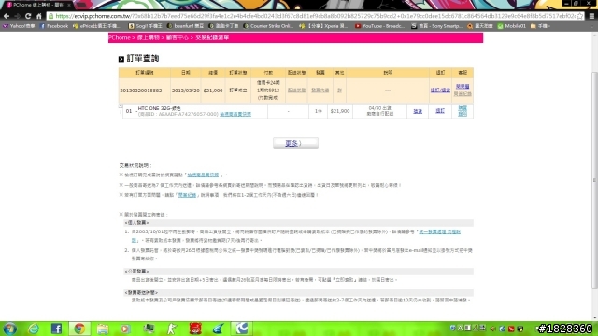Open the top customer service link in order row
Screen dimensions: 598x336
[463, 87]
